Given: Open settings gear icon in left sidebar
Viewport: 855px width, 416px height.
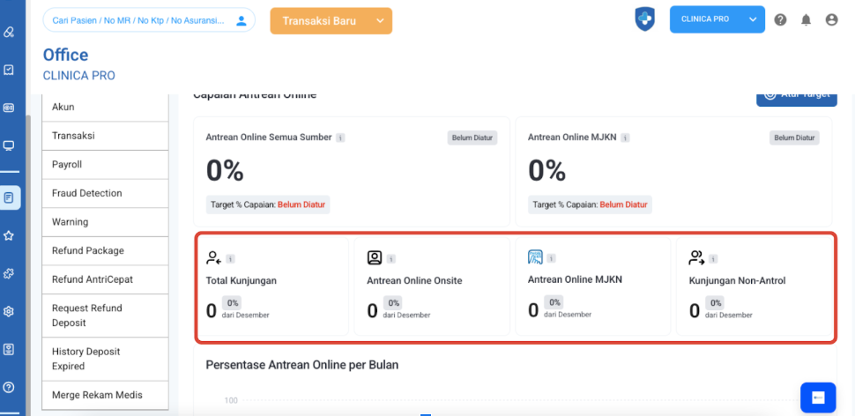Looking at the screenshot, I should 9,311.
